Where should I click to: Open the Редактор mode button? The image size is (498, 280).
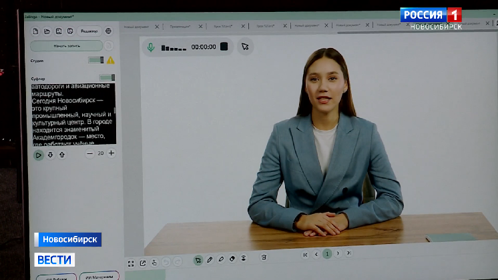coord(89,31)
